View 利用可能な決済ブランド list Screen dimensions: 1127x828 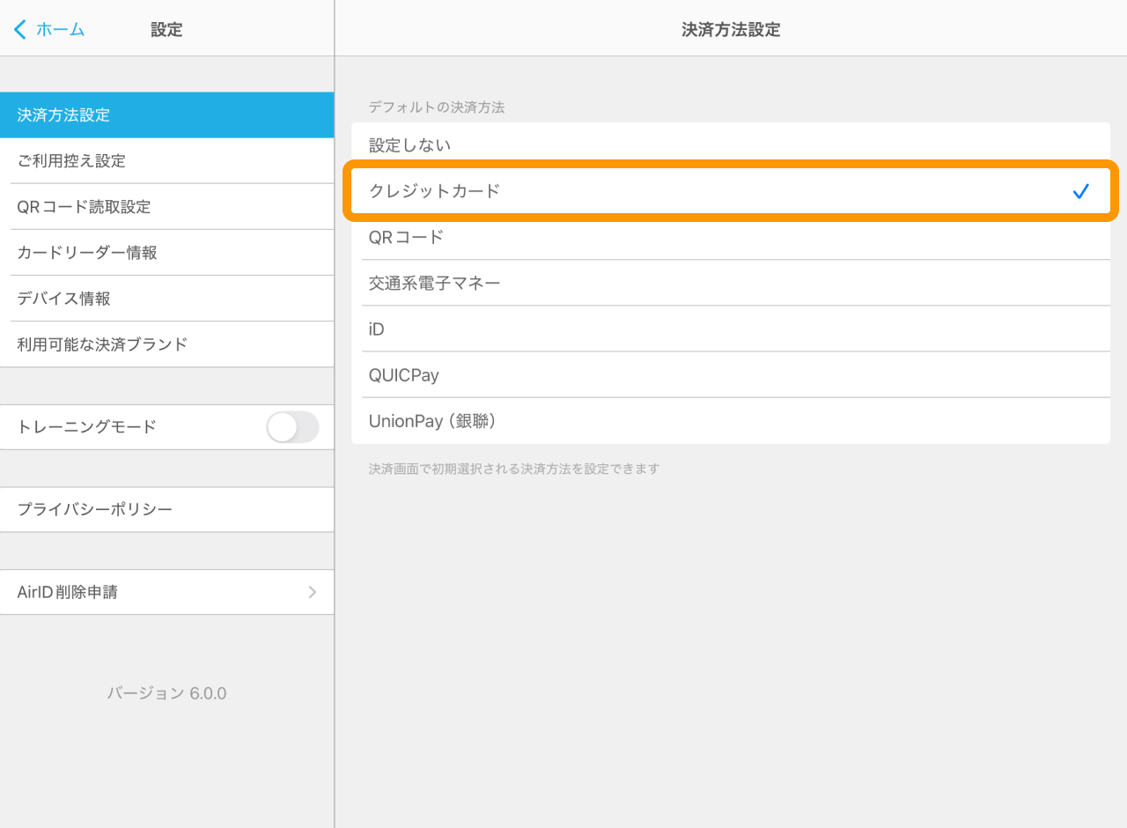(x=167, y=344)
